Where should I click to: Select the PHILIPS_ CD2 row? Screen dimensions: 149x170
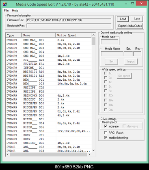click(x=49, y=88)
